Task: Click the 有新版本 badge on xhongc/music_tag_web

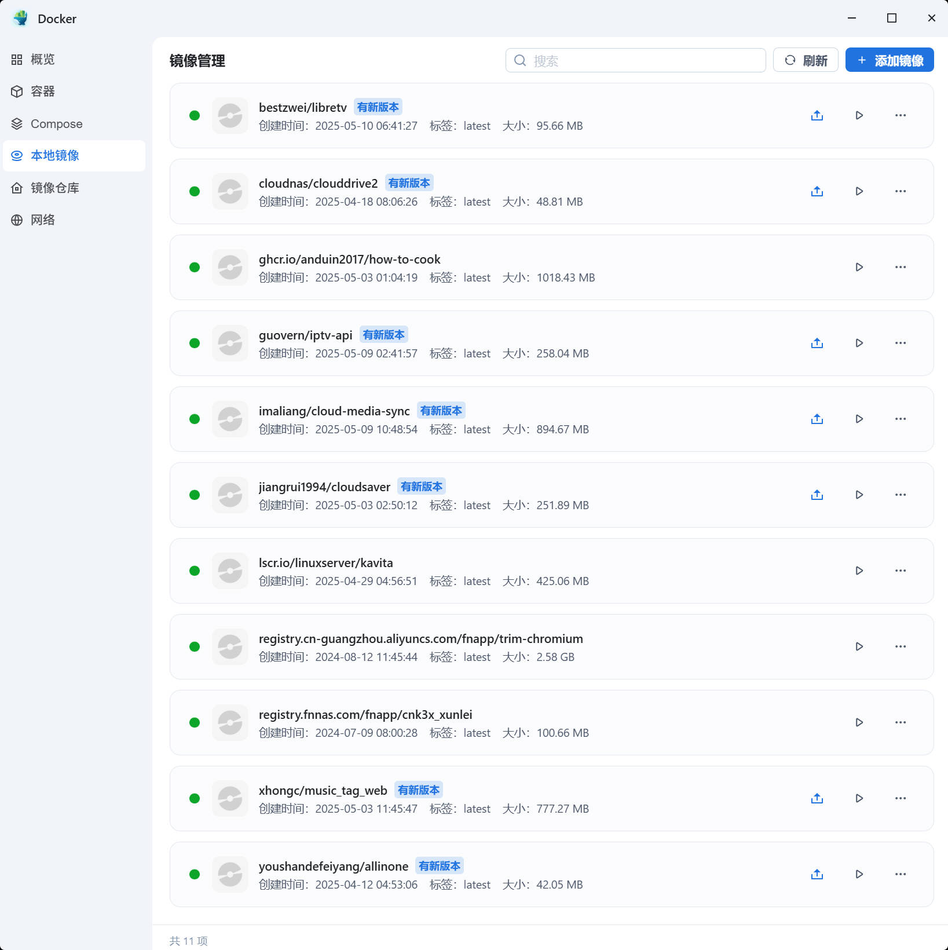Action: 419,790
